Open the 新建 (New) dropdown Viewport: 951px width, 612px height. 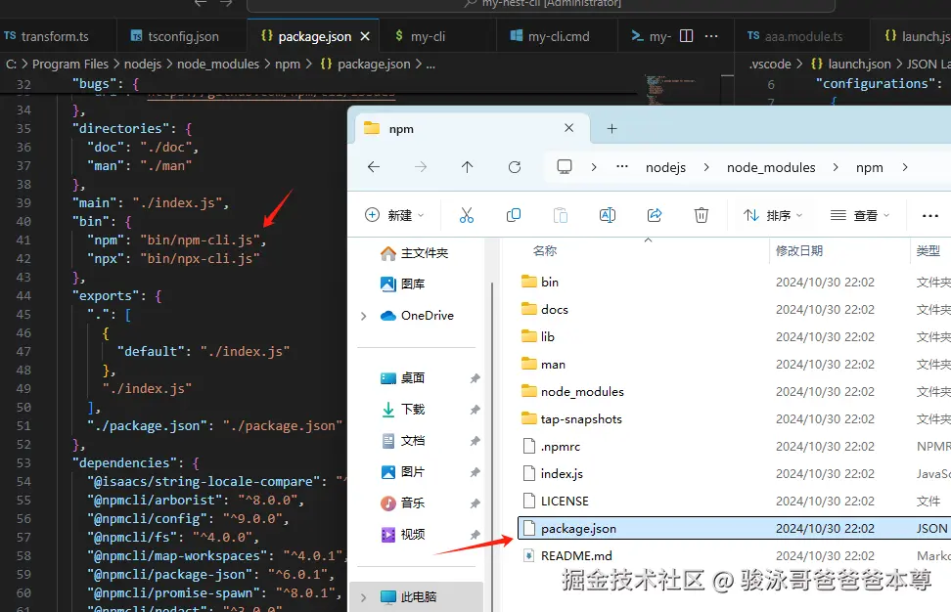pyautogui.click(x=394, y=215)
